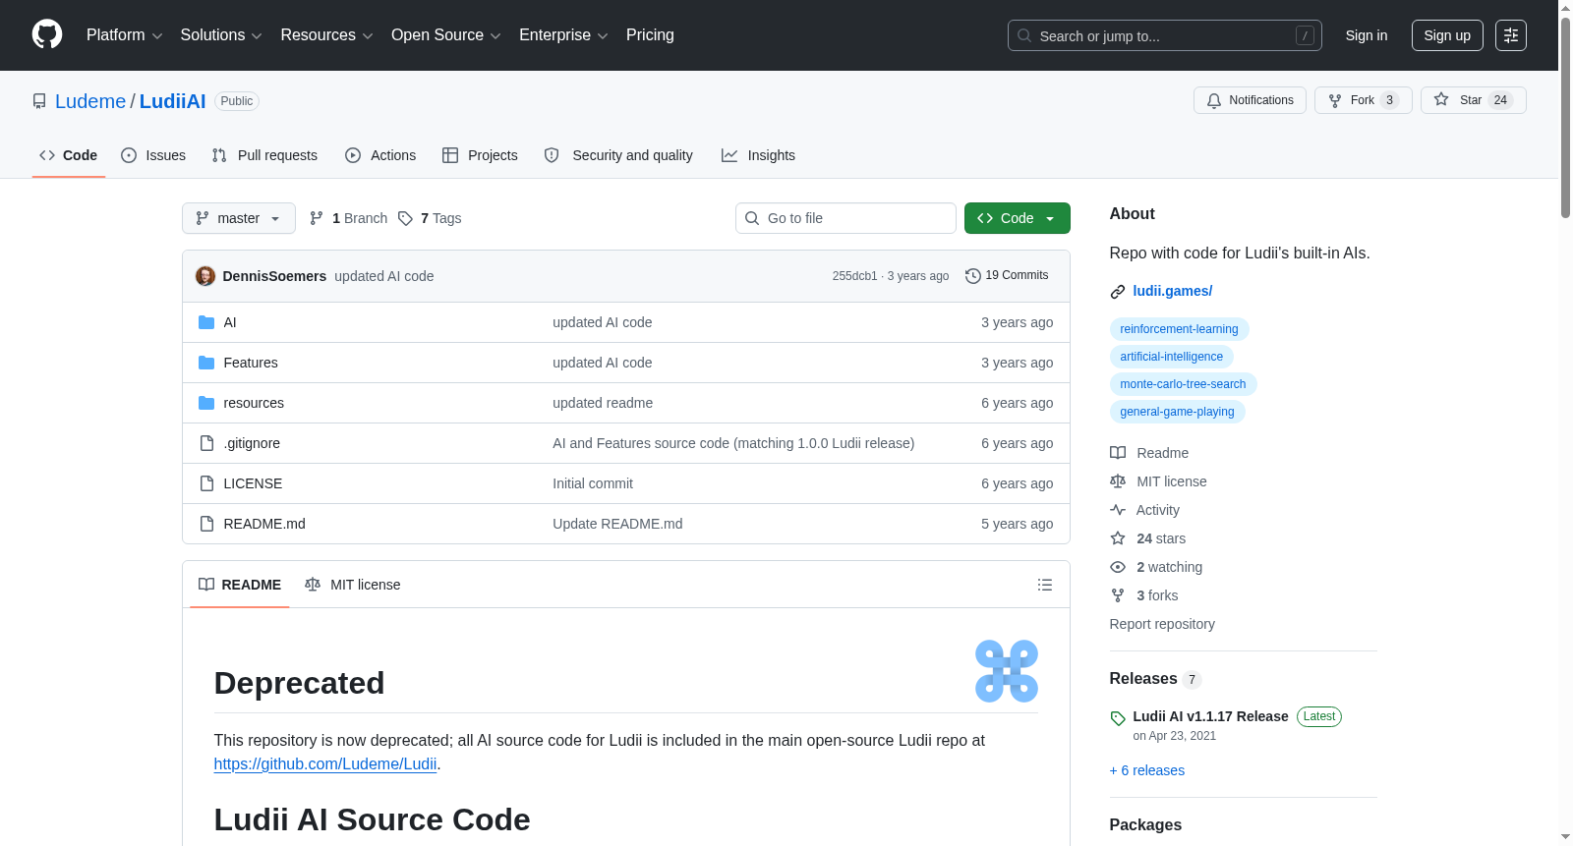Select the README tab in file viewer
This screenshot has width=1573, height=846.
tap(240, 585)
